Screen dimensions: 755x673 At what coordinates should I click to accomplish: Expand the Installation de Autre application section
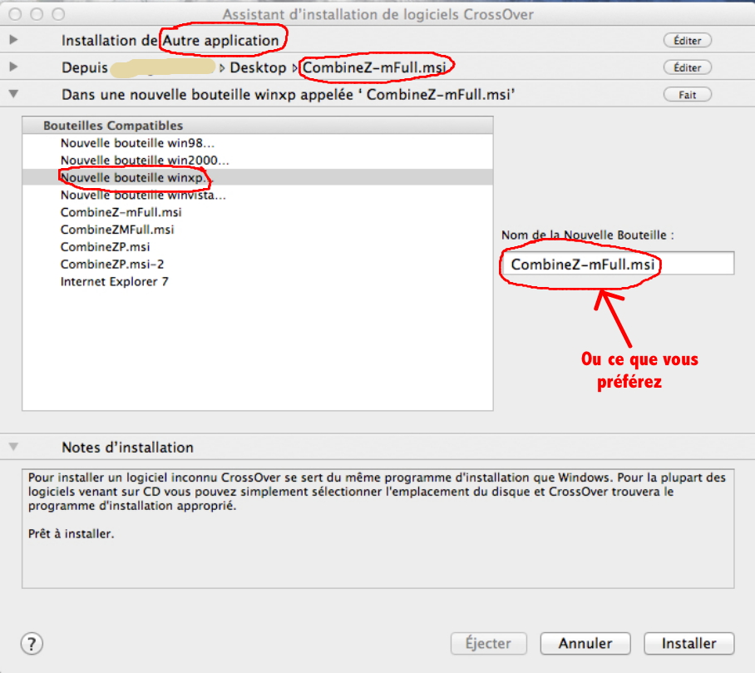[13, 40]
